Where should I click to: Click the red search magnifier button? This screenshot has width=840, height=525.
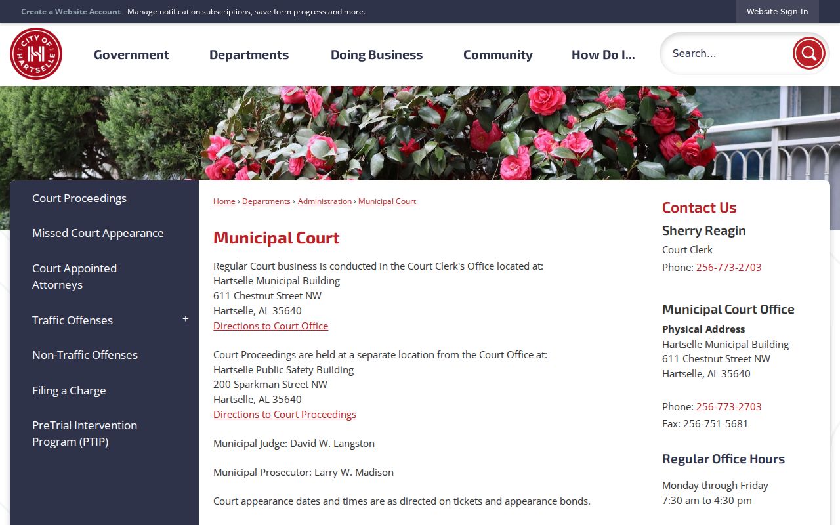click(808, 54)
